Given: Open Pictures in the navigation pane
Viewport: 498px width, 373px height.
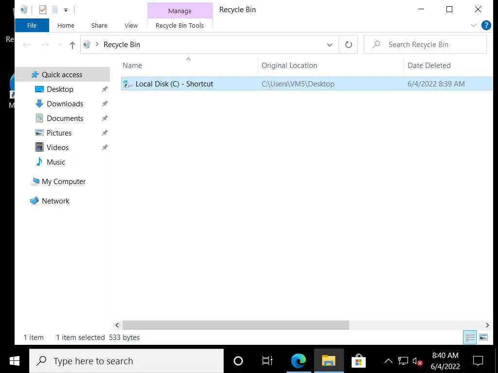Looking at the screenshot, I should [59, 133].
